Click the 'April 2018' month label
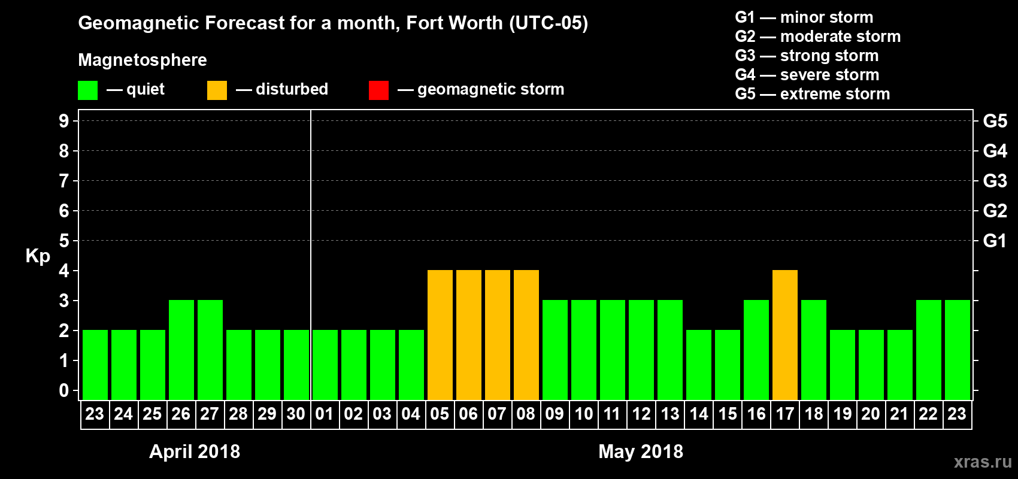The width and height of the screenshot is (1018, 479). point(195,451)
